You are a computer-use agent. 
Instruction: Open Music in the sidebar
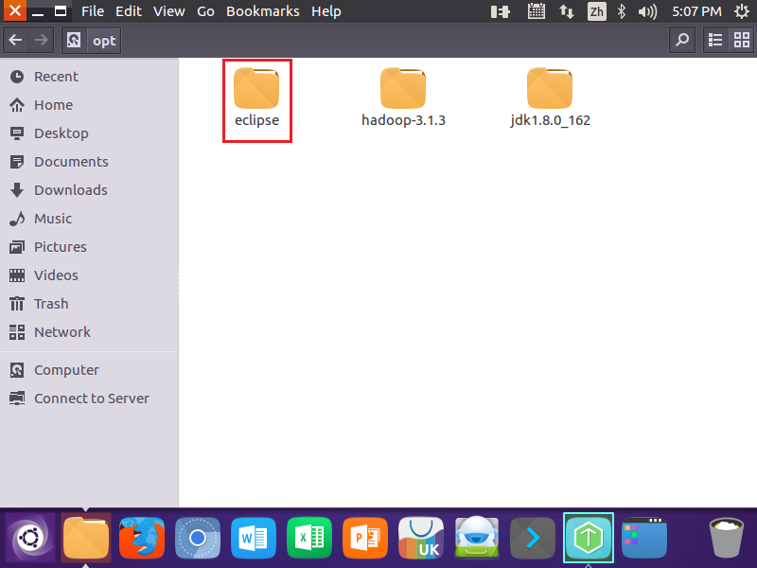[89, 219]
